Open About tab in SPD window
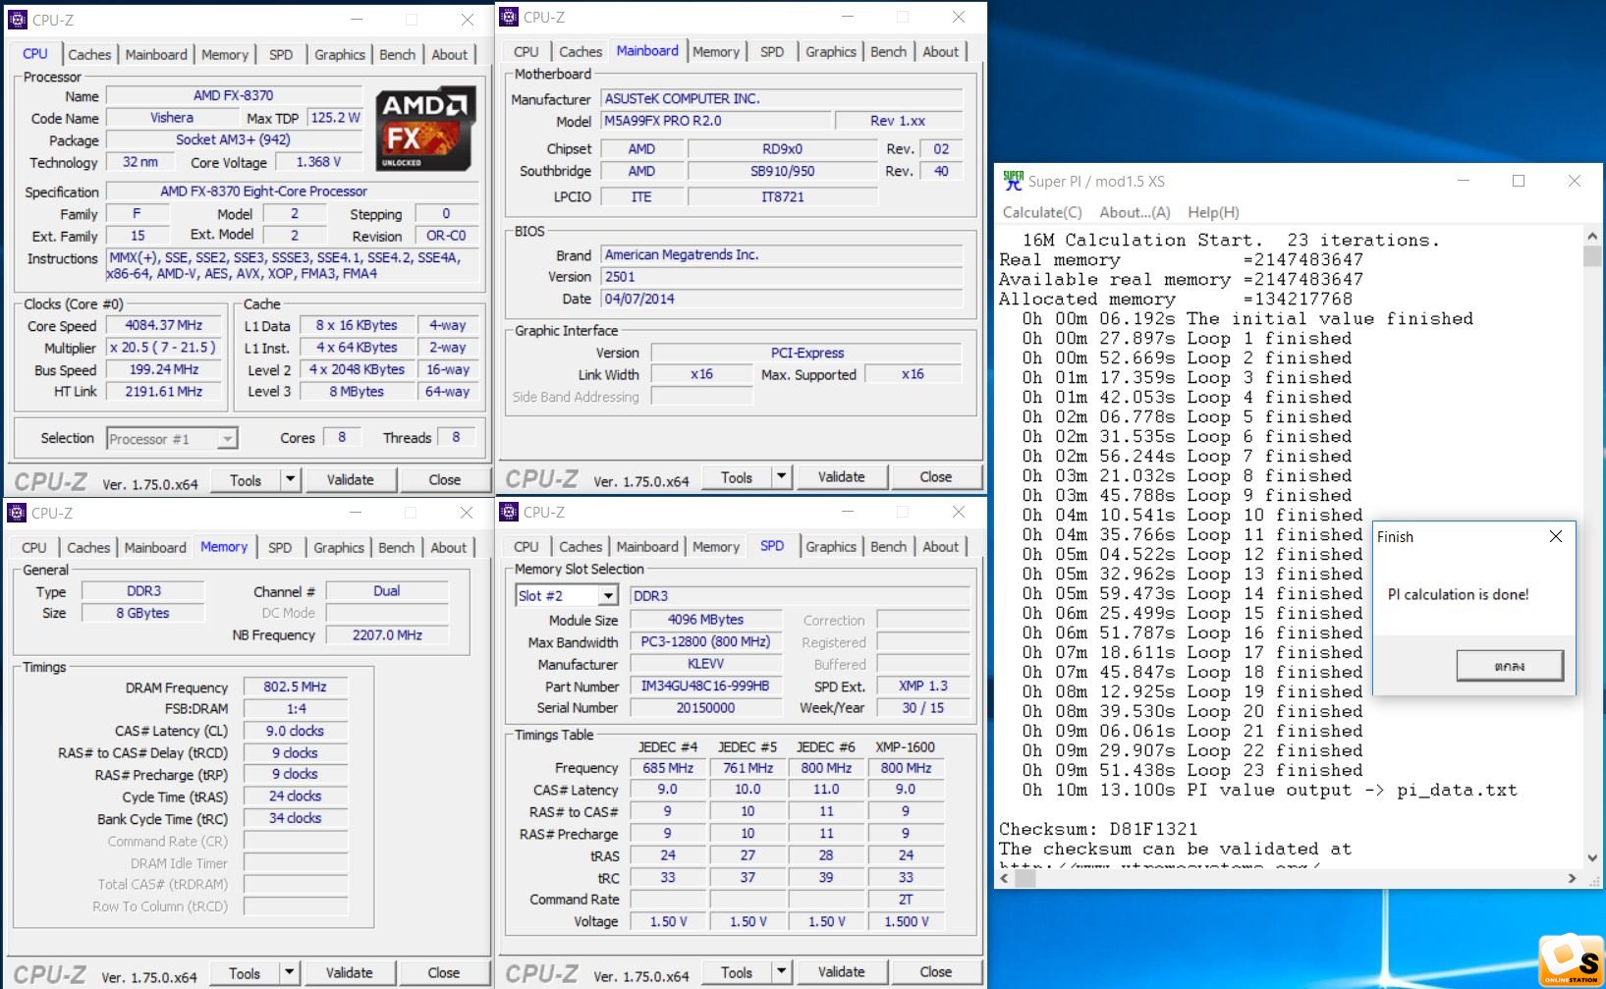Screen dimensions: 1606x989 (x=940, y=547)
